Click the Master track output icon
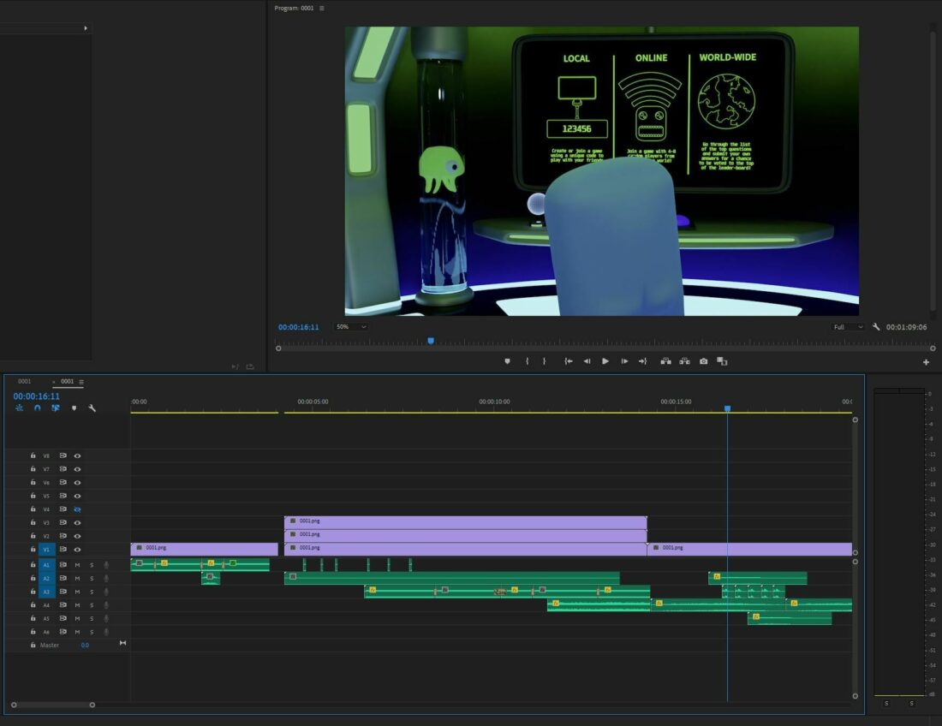This screenshot has height=726, width=942. click(122, 643)
